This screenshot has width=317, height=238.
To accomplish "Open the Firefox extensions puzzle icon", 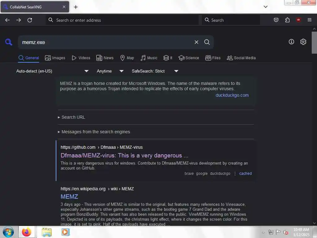I will tap(287, 20).
